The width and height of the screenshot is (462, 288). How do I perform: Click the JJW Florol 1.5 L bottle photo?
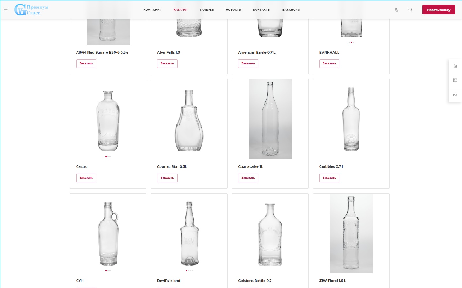pos(351,233)
